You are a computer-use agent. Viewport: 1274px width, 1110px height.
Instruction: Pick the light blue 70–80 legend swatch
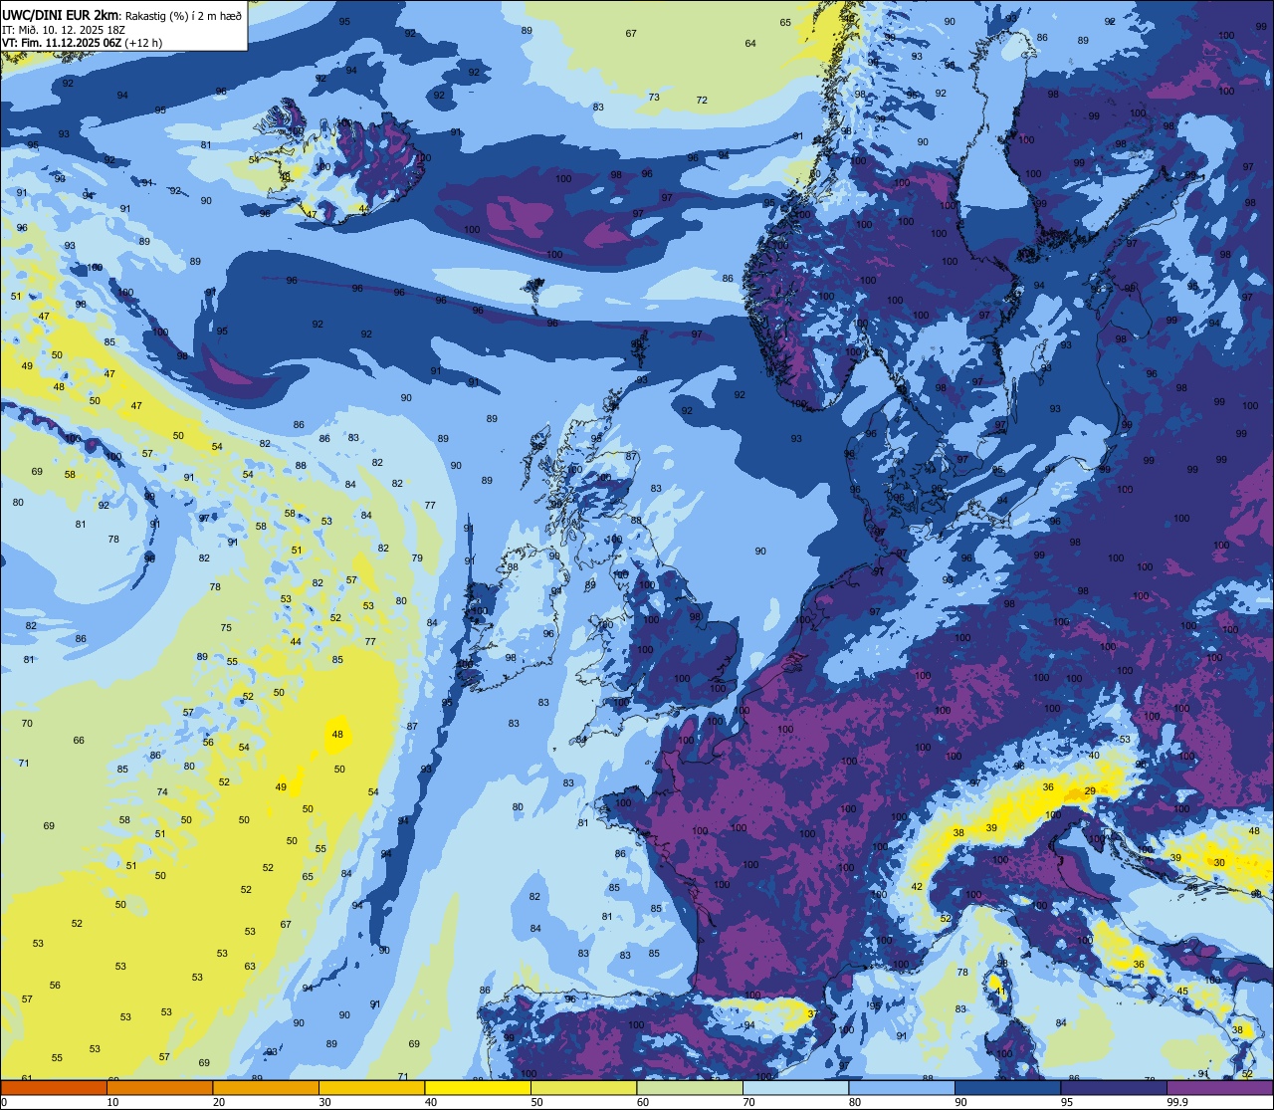(795, 1088)
